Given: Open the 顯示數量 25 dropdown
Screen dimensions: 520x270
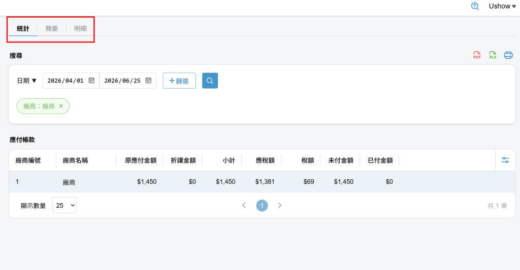Looking at the screenshot, I should 64,205.
